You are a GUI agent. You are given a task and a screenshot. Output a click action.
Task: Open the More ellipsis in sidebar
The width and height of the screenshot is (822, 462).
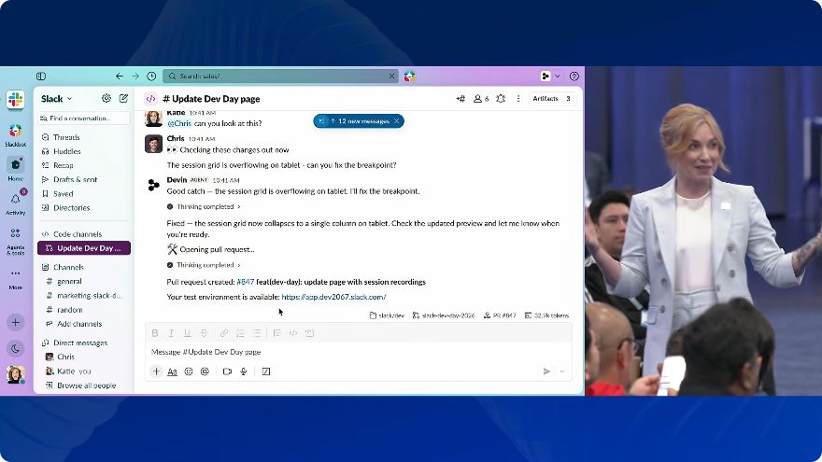[15, 279]
